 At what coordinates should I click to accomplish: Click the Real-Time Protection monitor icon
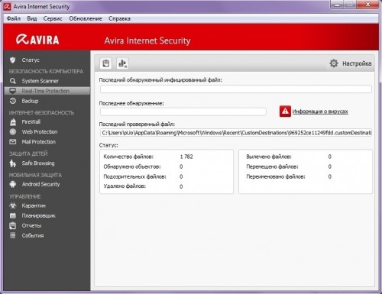[12, 91]
